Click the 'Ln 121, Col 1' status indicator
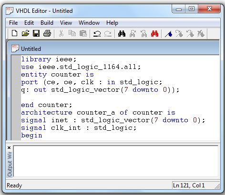 point(189,185)
